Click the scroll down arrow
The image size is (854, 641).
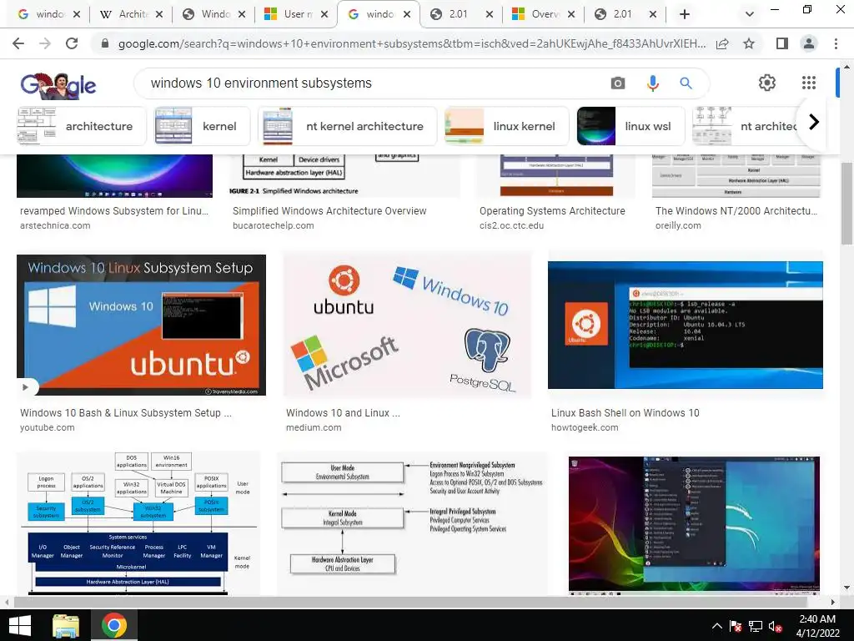pos(846,588)
